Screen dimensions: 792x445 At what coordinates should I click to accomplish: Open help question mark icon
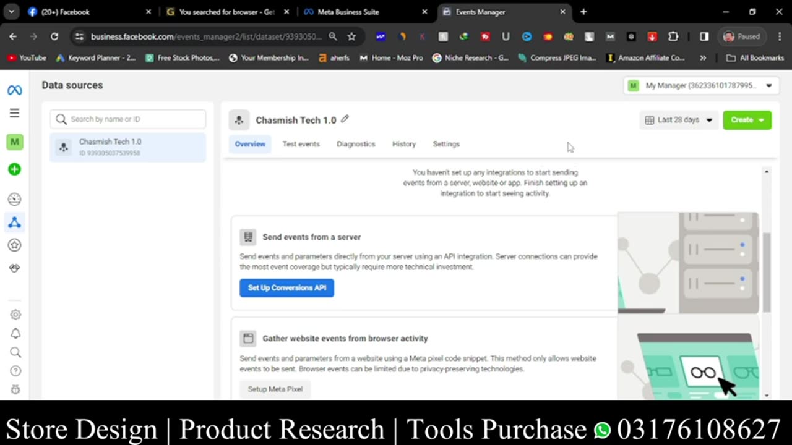tap(15, 371)
